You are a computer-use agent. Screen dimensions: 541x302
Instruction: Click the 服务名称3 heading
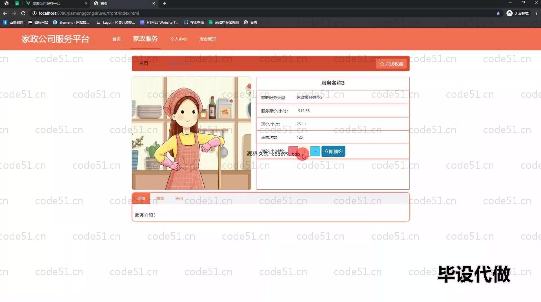tap(333, 83)
